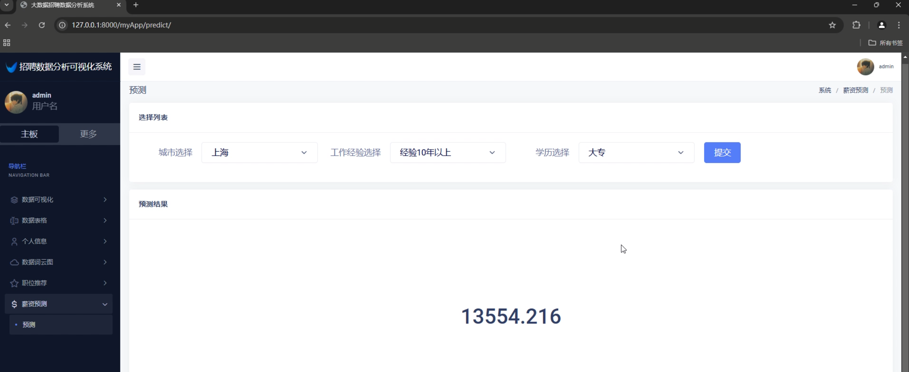Click the 系统 breadcrumb link
Image resolution: width=909 pixels, height=372 pixels.
tap(825, 90)
